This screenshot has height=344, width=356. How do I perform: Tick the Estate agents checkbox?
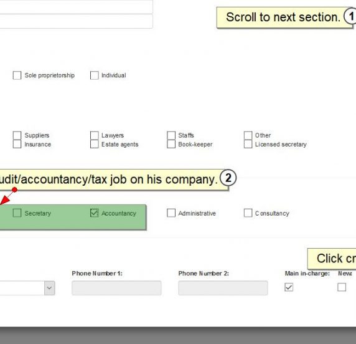pyautogui.click(x=94, y=144)
